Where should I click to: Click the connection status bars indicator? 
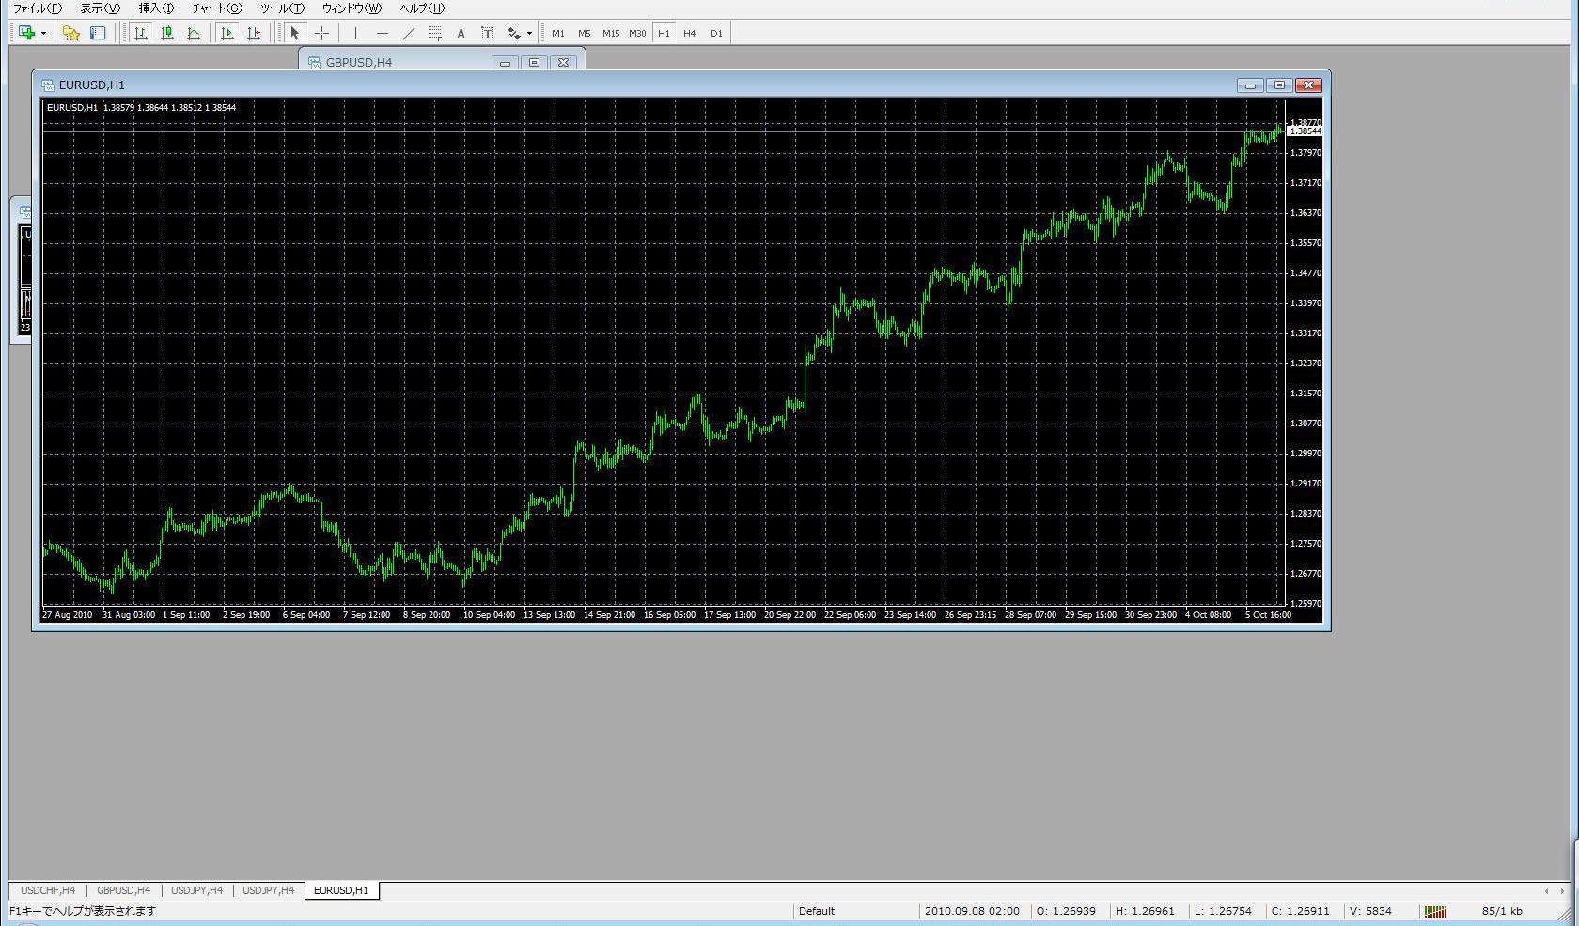[1435, 911]
